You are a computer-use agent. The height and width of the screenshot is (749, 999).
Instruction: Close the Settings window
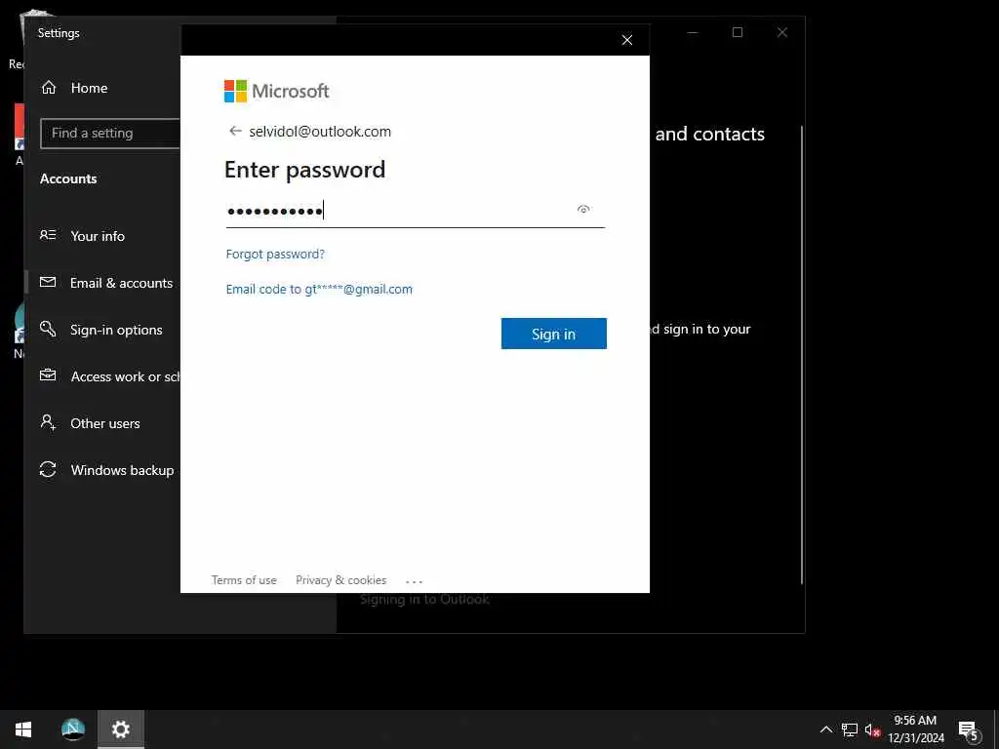click(x=782, y=32)
